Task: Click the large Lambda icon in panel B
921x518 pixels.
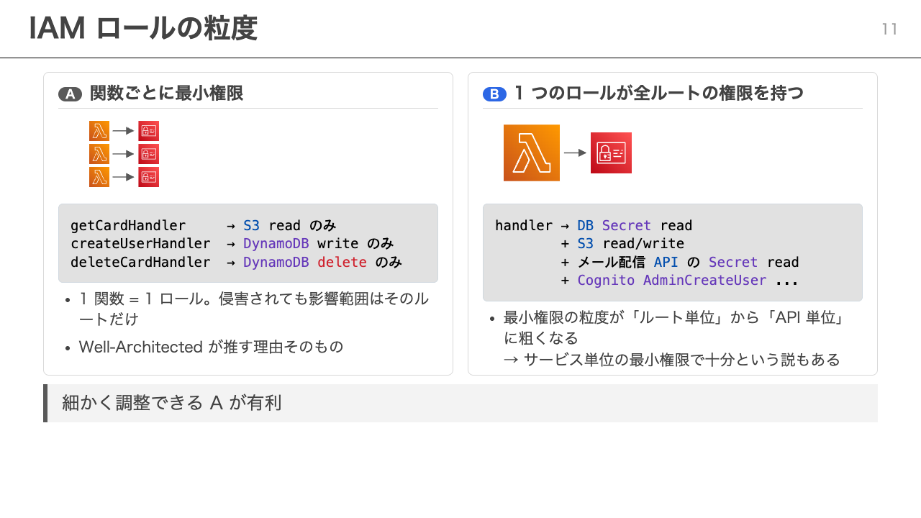Action: 532,153
